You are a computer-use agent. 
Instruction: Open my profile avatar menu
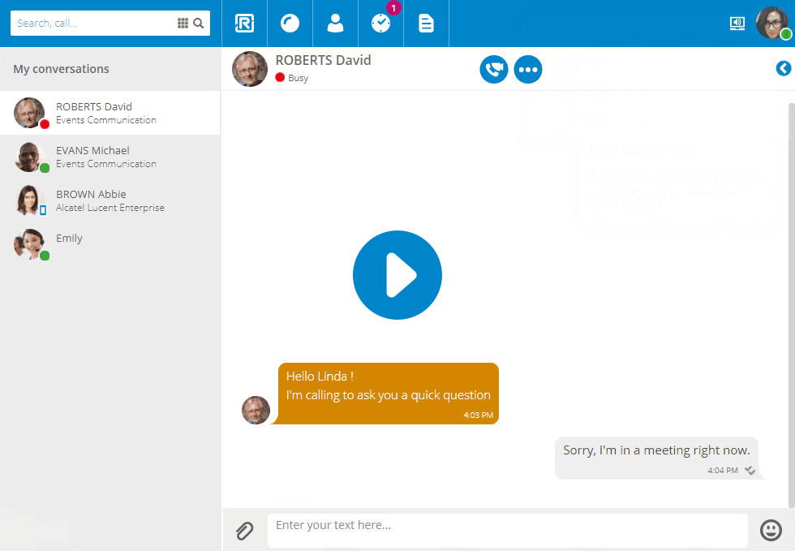(771, 23)
